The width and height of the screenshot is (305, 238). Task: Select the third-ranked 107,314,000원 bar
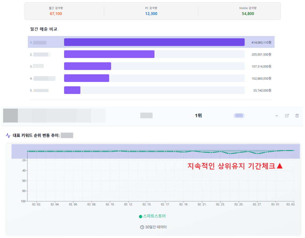click(87, 66)
